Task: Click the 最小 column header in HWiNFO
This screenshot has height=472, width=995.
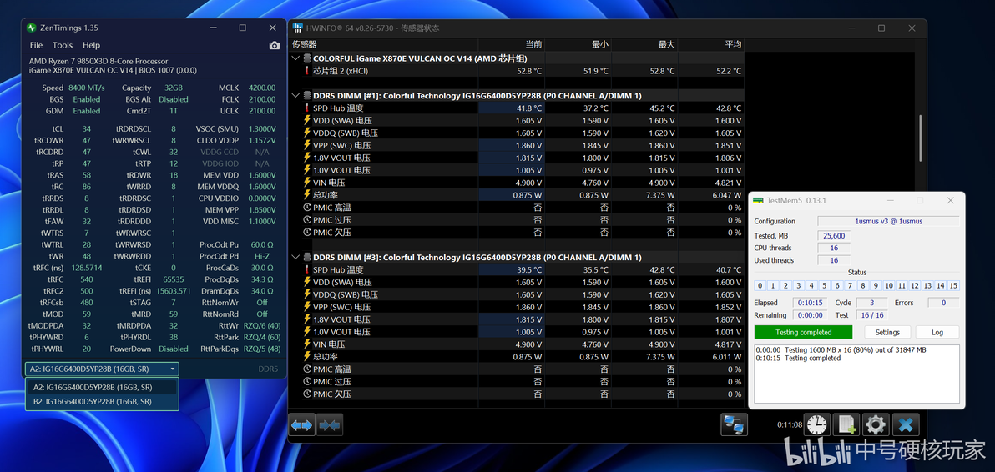Action: (x=599, y=44)
